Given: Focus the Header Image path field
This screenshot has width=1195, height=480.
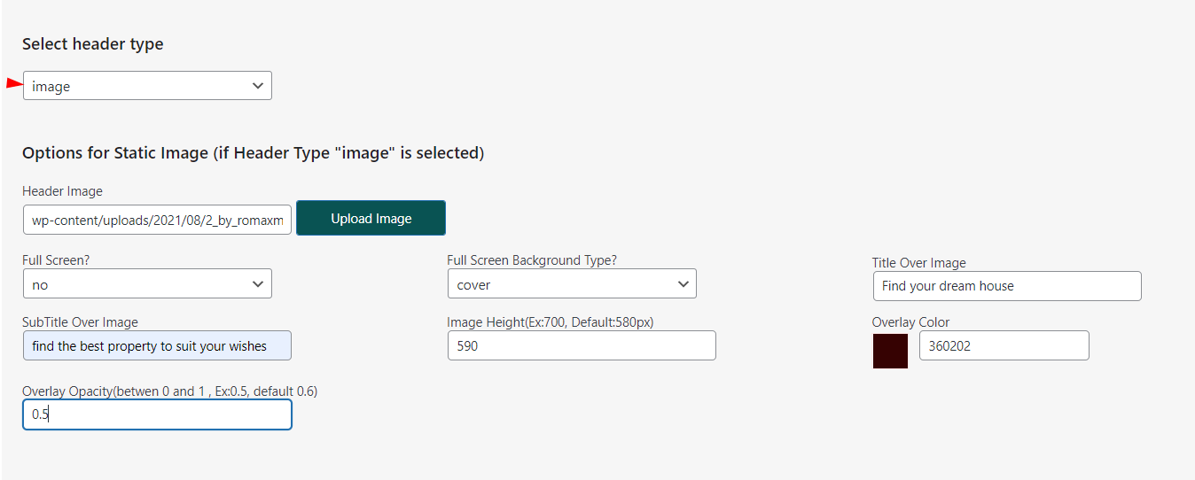Looking at the screenshot, I should (x=157, y=220).
